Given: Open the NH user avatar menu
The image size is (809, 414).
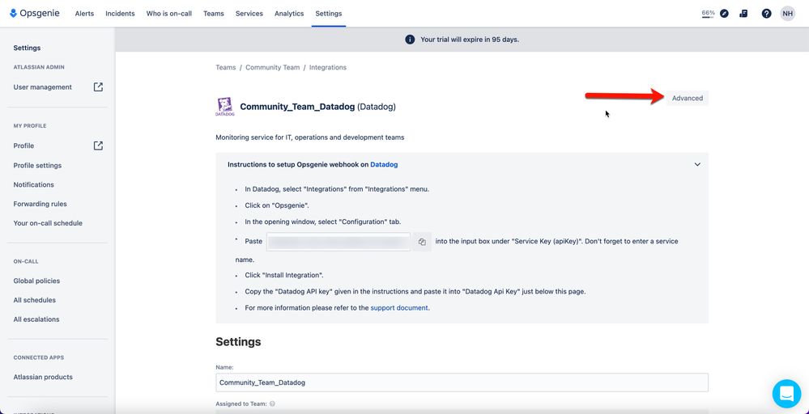Looking at the screenshot, I should pyautogui.click(x=787, y=14).
